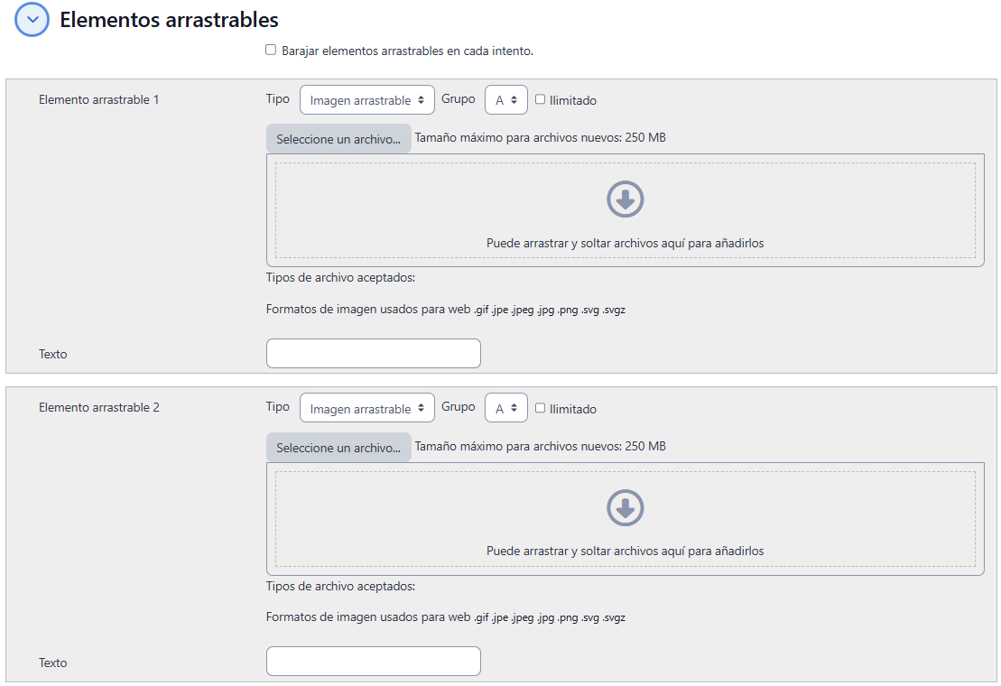
Task: Click the Elementos arrastrables heading
Action: [169, 20]
